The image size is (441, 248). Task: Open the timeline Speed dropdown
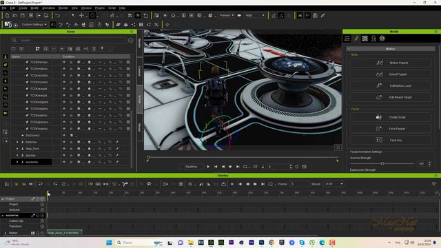click(334, 184)
